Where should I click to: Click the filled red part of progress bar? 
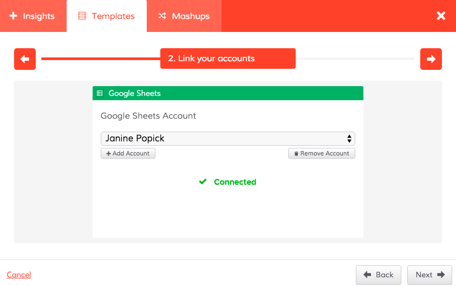[100, 58]
